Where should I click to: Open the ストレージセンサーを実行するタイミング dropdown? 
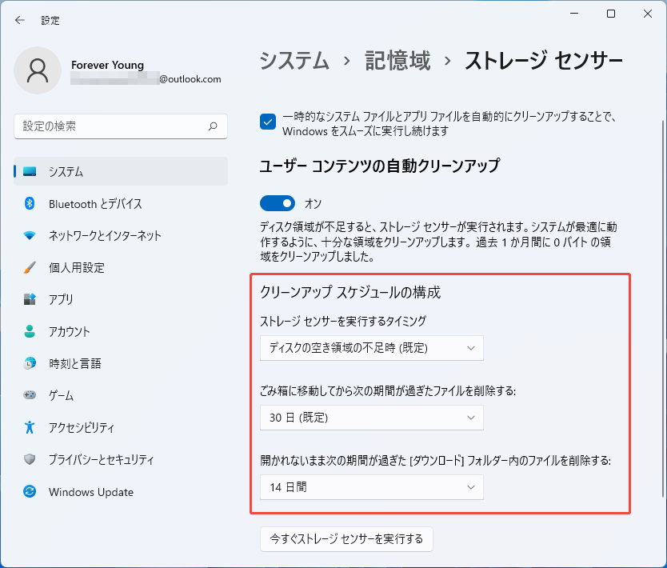tap(372, 348)
